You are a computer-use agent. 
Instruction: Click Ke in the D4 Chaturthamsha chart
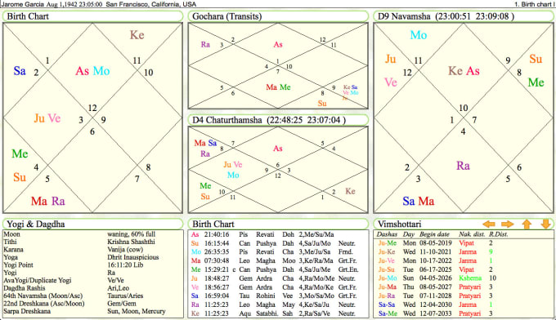[350, 191]
